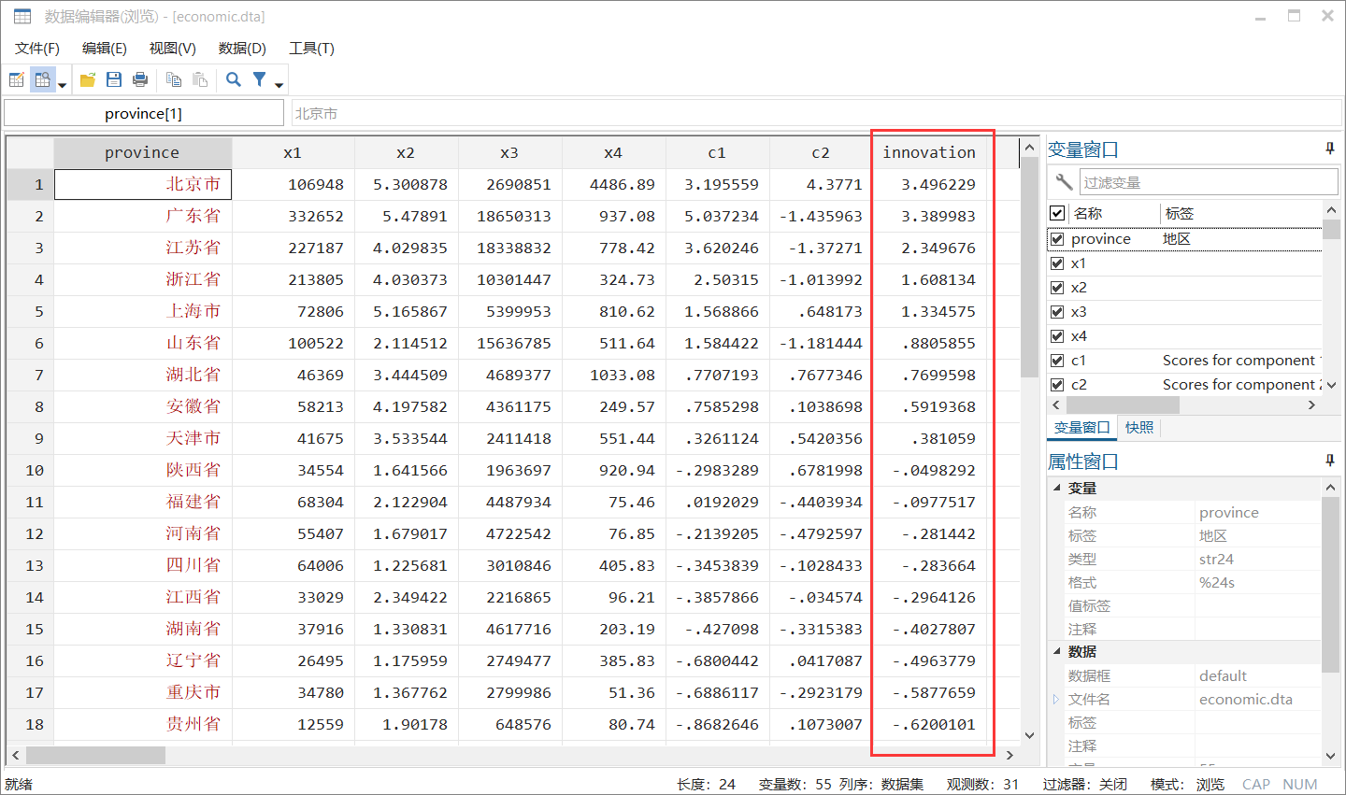This screenshot has width=1346, height=795.
Task: Open the 视图(V) menu
Action: 173,49
